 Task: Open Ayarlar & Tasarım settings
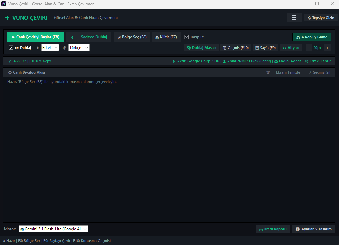click(314, 229)
